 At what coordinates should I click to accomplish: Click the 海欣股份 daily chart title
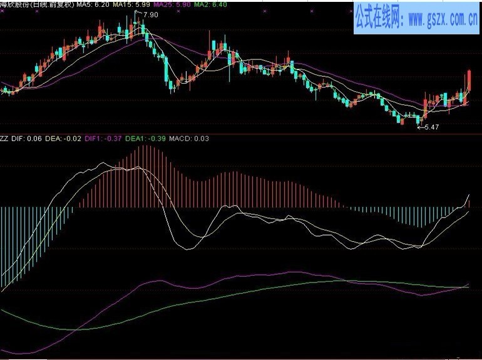[38, 4]
